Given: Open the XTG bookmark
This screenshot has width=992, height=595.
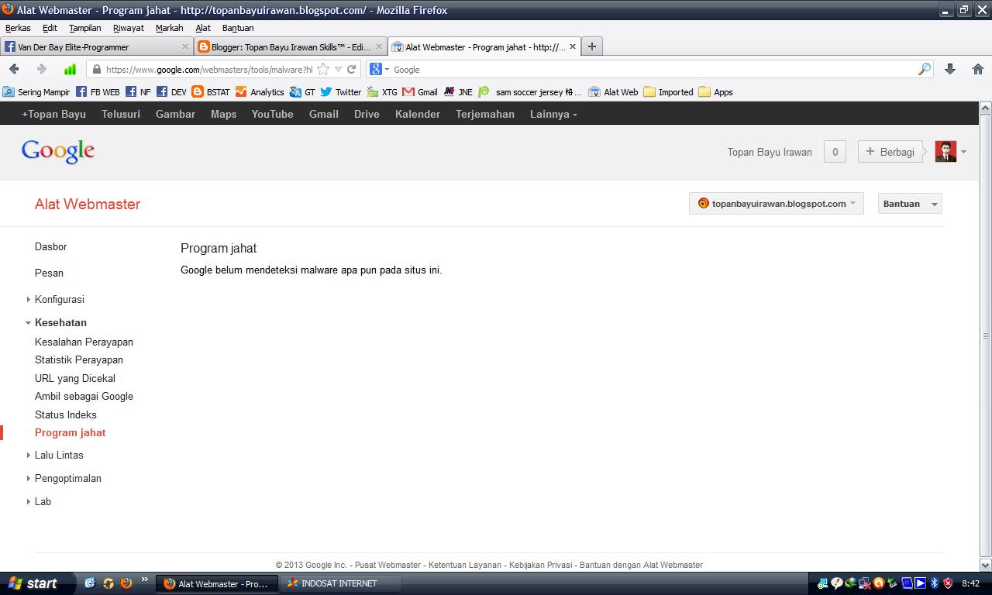Looking at the screenshot, I should tap(382, 91).
